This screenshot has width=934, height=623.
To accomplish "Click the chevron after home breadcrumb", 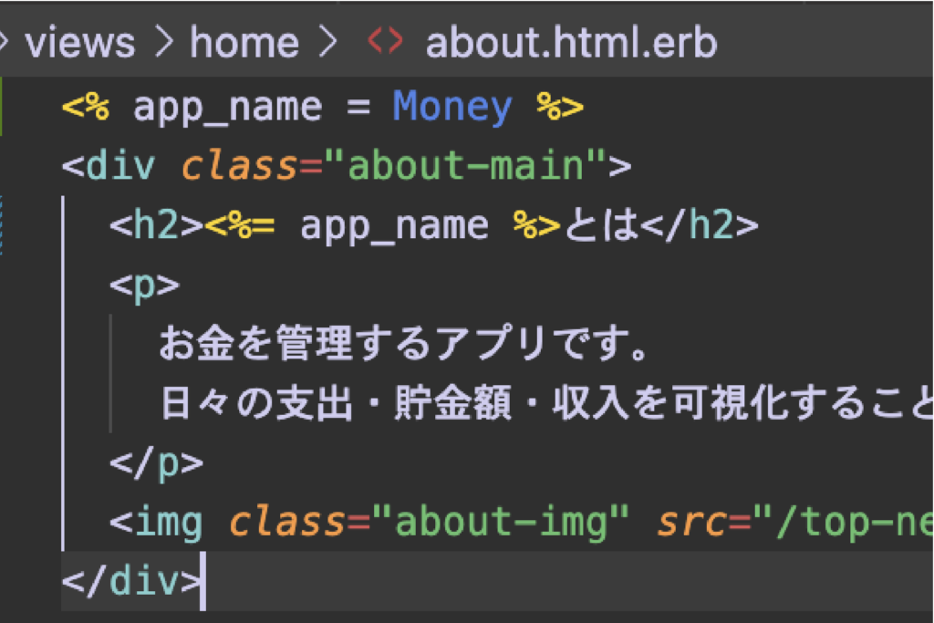I will pos(326,42).
